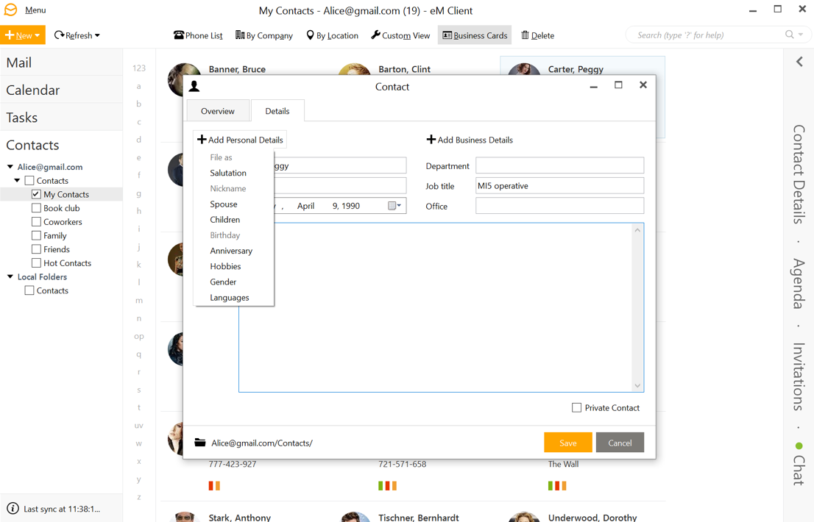Select the By Location view

pos(332,35)
